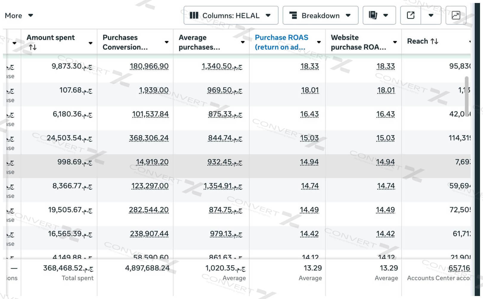
Task: Open the Export options dropdown arrow
Action: pos(431,15)
